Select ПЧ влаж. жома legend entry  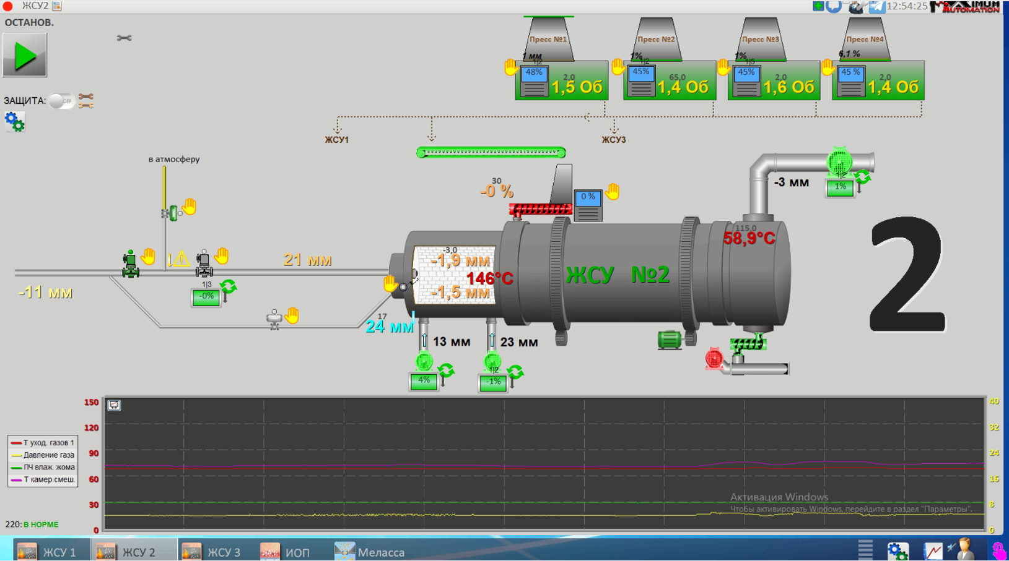click(43, 468)
